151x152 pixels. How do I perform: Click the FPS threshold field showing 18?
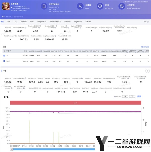(125, 96)
